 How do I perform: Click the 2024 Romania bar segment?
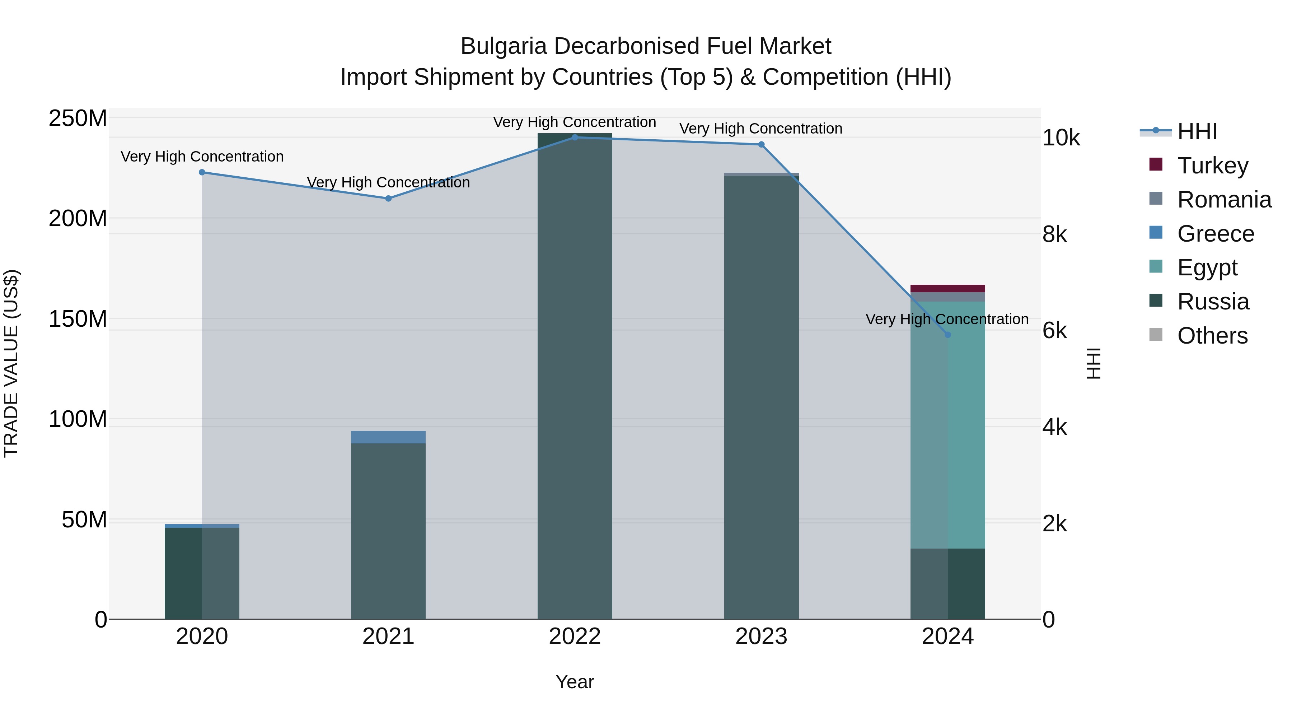[x=947, y=297]
